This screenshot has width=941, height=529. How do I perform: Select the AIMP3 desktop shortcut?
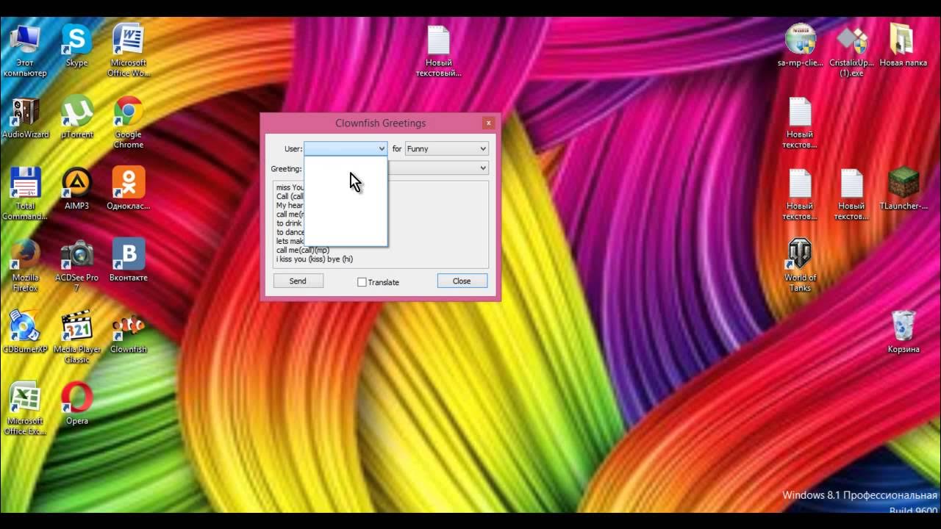coord(76,189)
